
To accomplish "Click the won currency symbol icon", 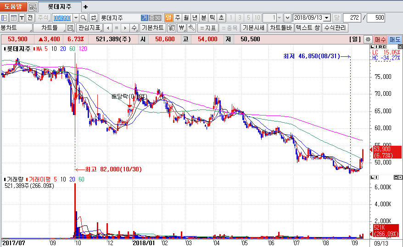I will (x=181, y=28).
